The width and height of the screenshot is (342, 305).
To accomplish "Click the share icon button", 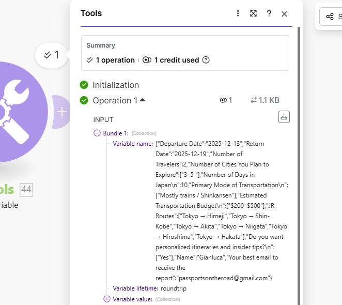I will 330,17.
